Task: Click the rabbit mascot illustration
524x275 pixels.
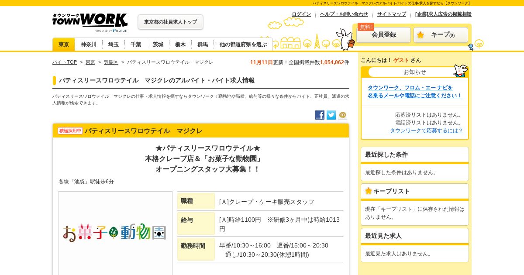Action: pos(346,39)
